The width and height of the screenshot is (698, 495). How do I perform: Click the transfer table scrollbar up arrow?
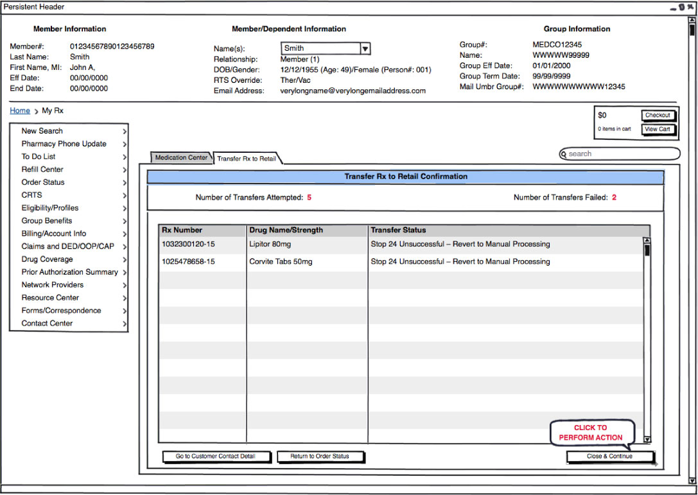click(647, 241)
